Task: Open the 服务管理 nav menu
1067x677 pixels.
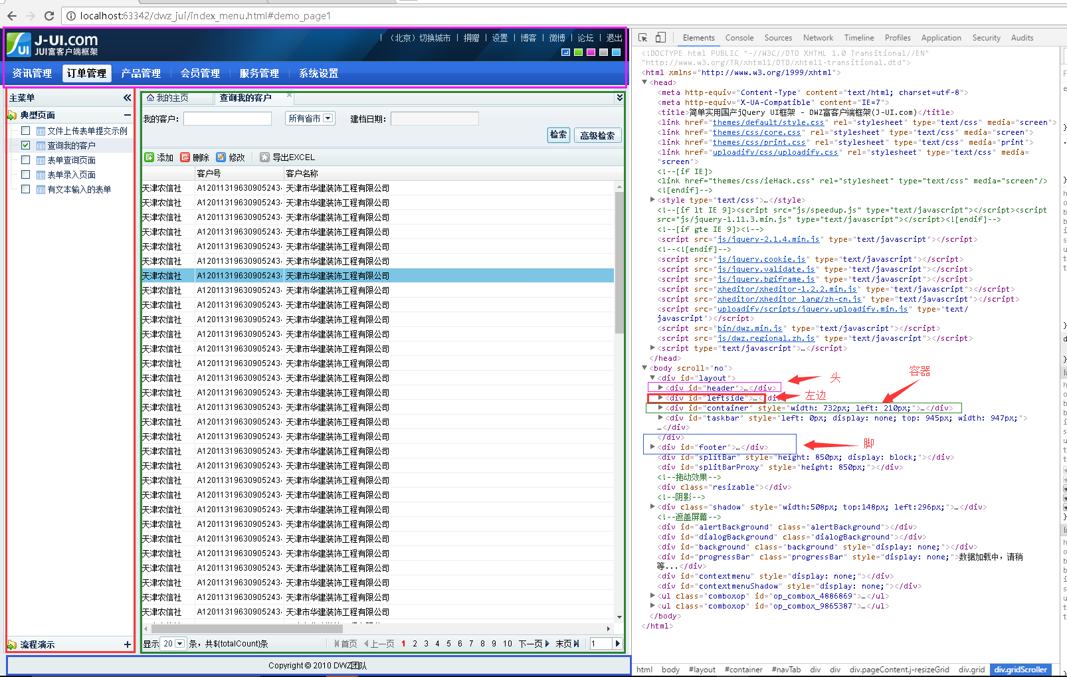Action: point(259,73)
